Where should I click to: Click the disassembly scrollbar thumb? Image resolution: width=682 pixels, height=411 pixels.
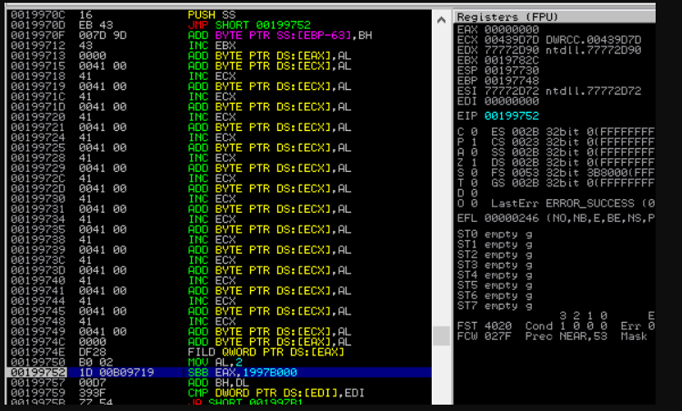click(441, 336)
